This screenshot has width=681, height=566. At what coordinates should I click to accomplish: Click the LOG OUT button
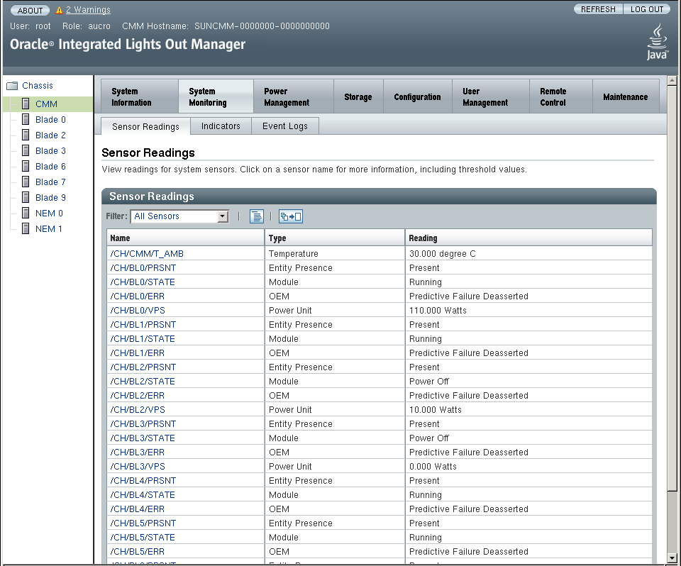[647, 9]
